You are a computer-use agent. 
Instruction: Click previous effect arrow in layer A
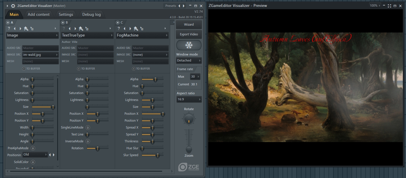click(15, 28)
